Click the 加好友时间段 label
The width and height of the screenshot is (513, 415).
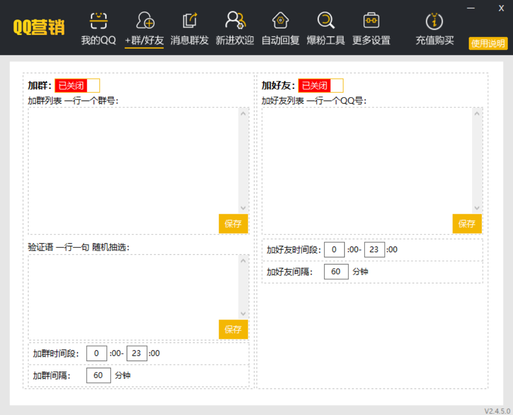293,250
